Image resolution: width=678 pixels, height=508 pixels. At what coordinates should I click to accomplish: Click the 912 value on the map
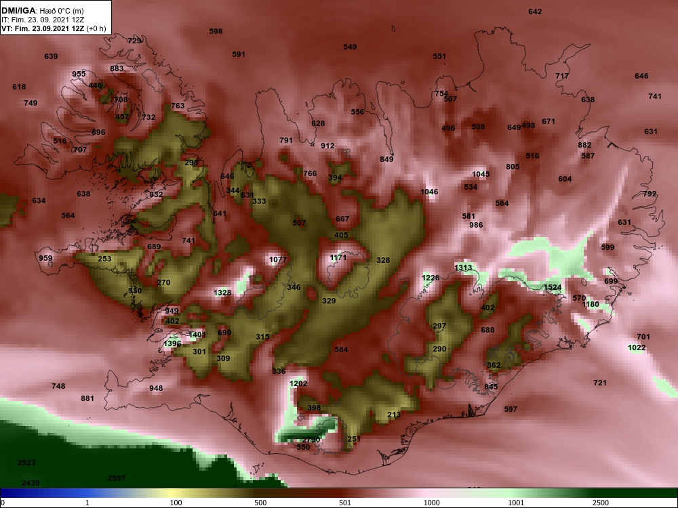327,146
